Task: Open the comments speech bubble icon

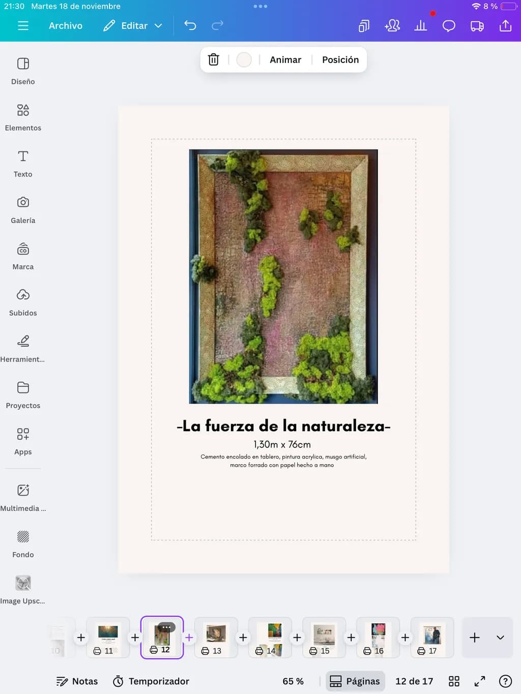Action: (449, 26)
